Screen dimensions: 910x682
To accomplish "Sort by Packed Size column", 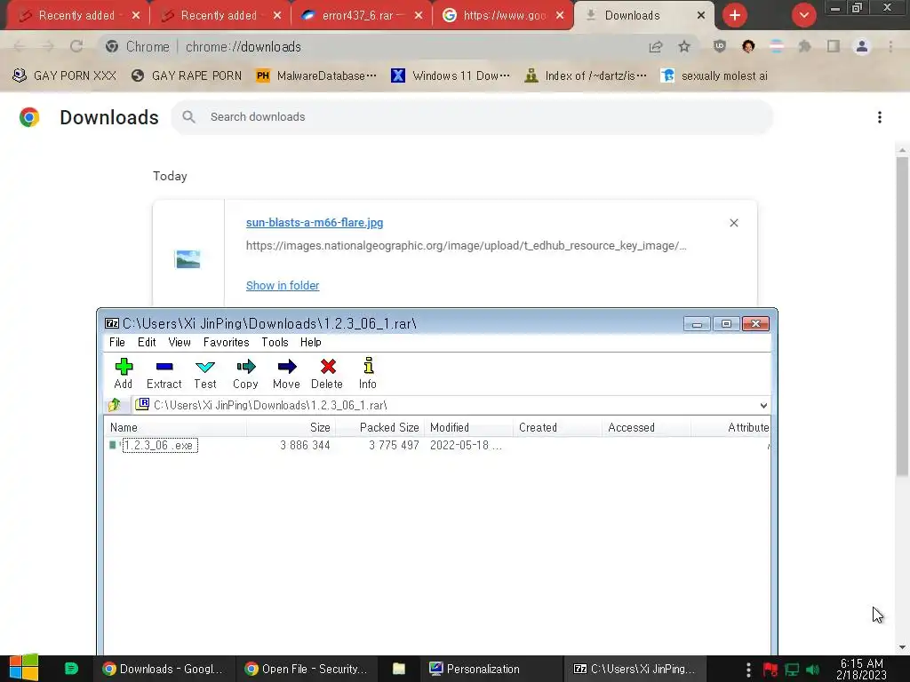I will [x=379, y=427].
